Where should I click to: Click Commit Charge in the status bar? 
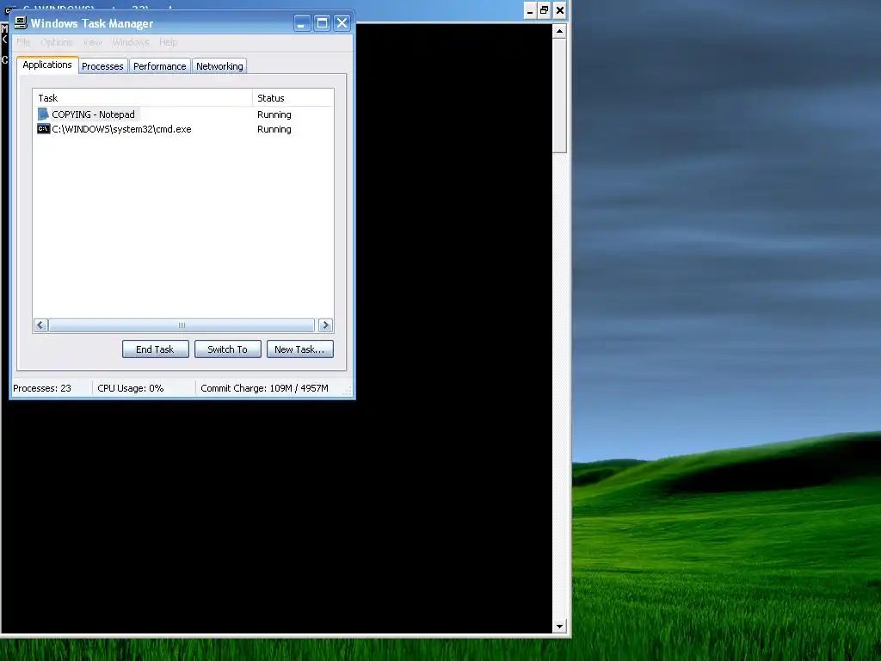click(264, 388)
